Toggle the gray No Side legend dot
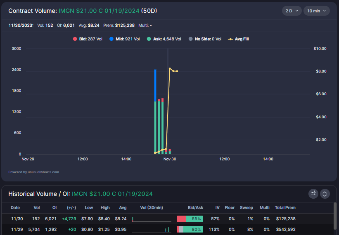The image size is (339, 235). (190, 39)
